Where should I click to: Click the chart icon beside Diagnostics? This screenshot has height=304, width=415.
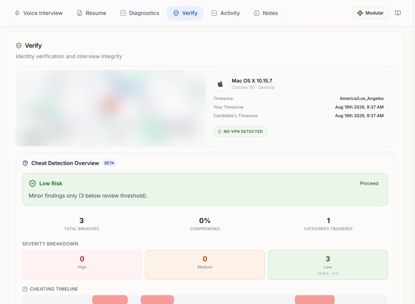point(123,13)
